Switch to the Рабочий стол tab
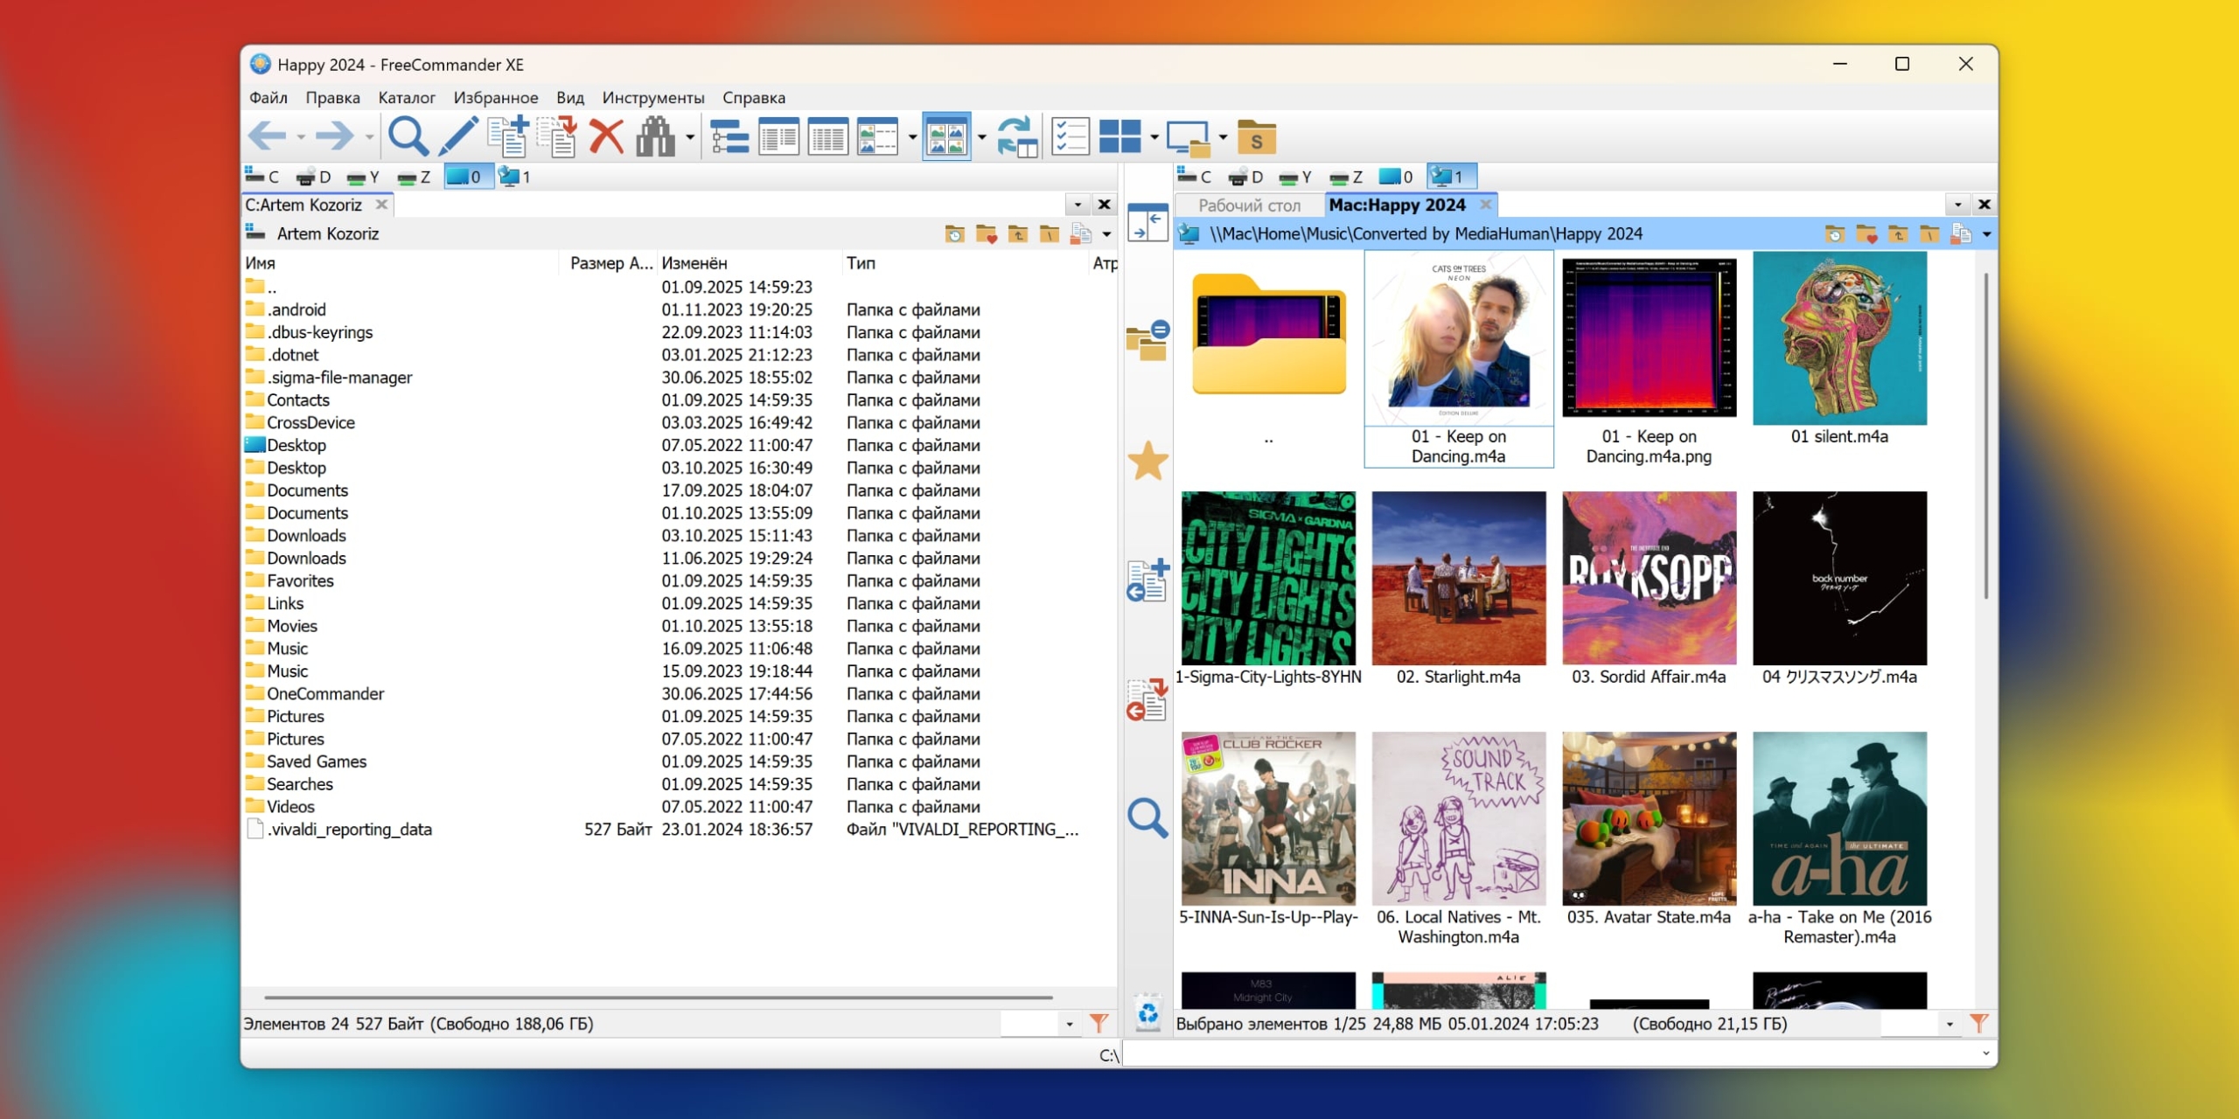2239x1119 pixels. [1248, 205]
